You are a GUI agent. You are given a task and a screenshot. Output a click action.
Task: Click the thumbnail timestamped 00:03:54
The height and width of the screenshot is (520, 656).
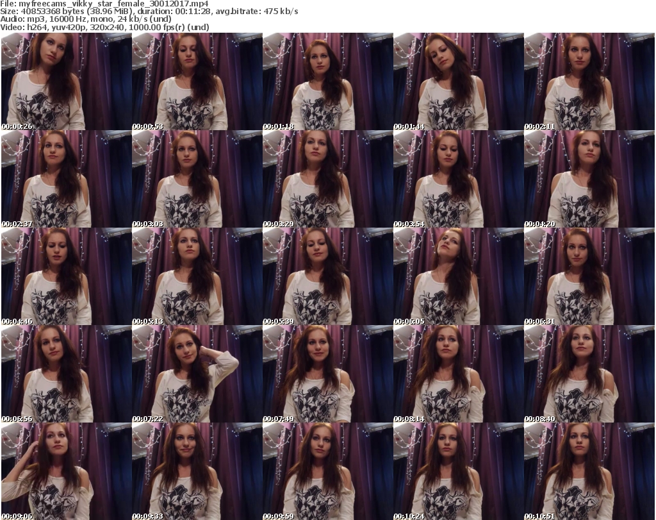pos(459,179)
